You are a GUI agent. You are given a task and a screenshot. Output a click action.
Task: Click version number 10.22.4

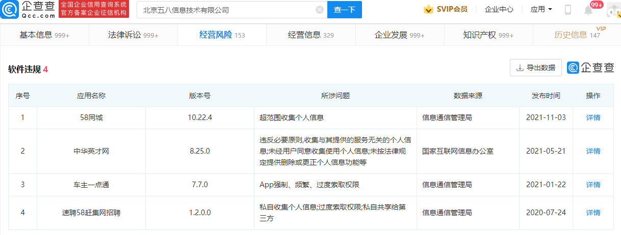(199, 118)
